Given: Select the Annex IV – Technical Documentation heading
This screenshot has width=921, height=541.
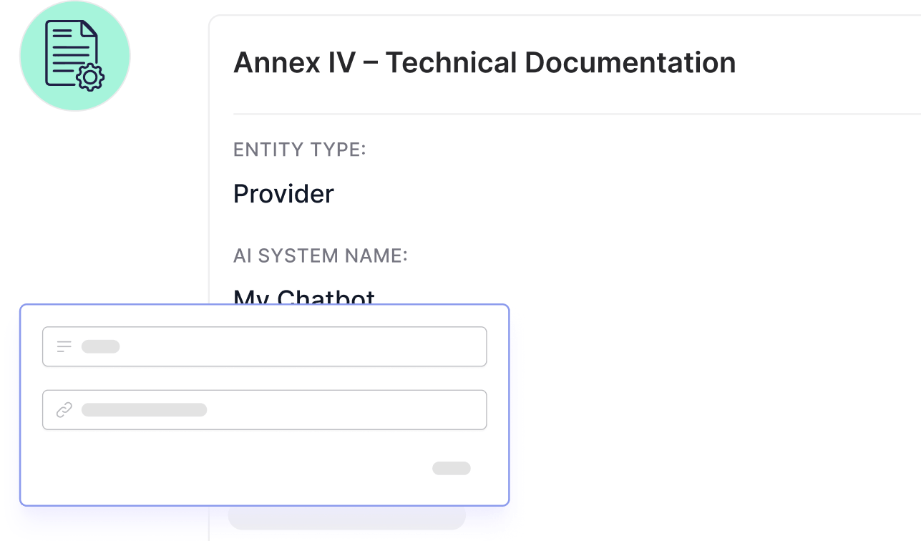Looking at the screenshot, I should 484,62.
